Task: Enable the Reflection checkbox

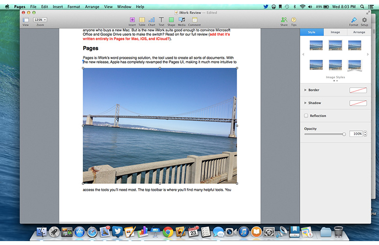Action: 306,116
